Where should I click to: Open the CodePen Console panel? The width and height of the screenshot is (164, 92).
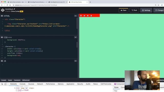point(4,80)
